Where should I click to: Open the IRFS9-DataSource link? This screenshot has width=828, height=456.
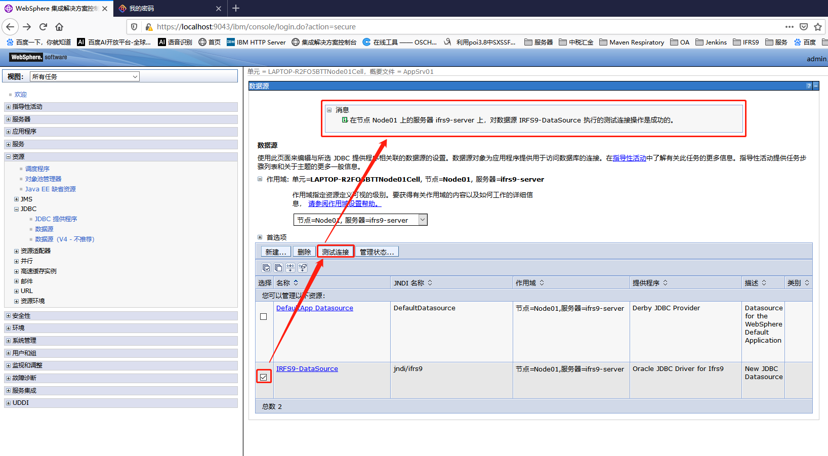307,368
